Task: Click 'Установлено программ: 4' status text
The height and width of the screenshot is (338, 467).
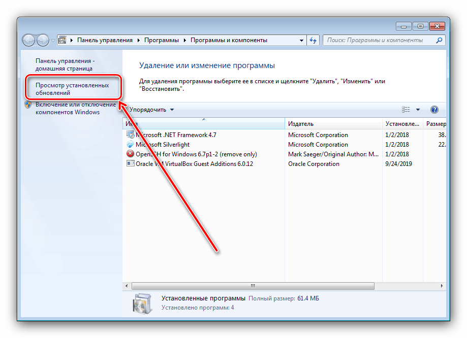Action: point(198,308)
